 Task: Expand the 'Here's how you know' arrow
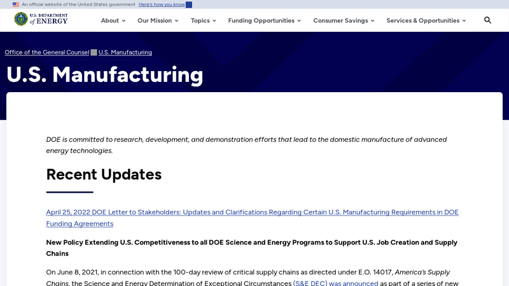[189, 4]
